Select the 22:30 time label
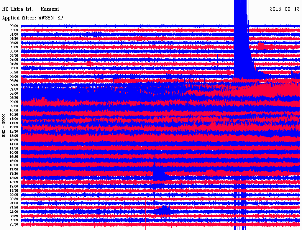 click(14, 216)
